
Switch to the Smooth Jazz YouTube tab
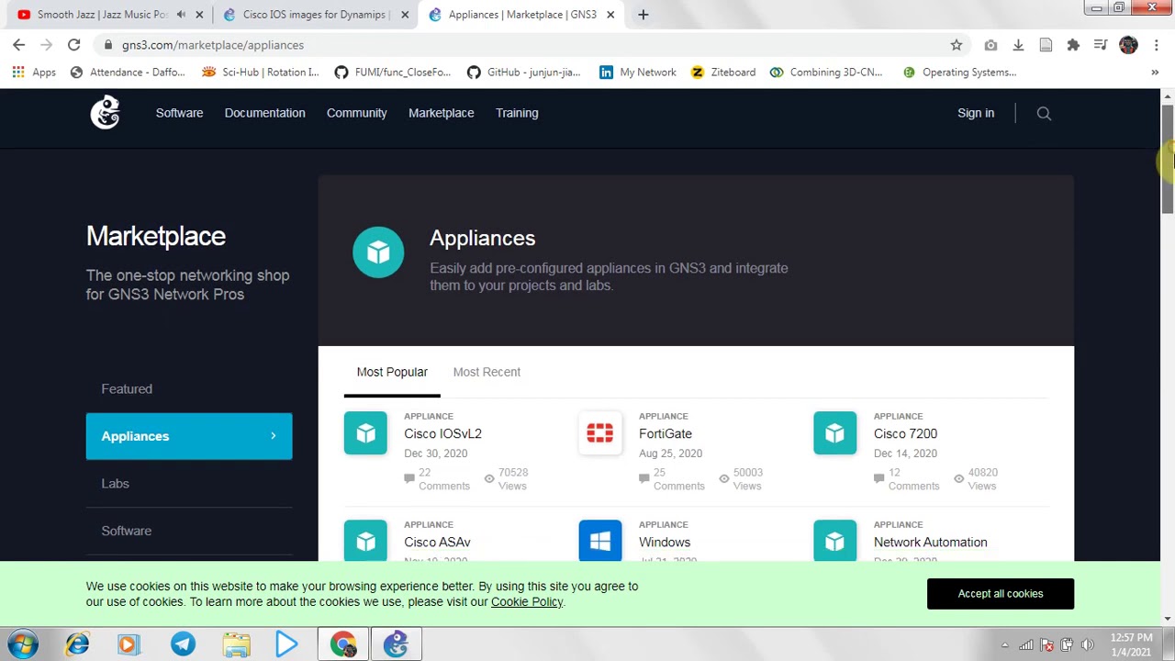coord(103,15)
